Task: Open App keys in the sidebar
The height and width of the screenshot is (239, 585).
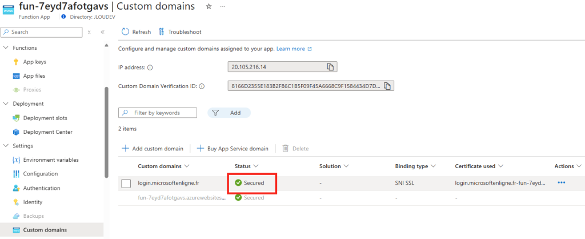Action: (x=35, y=62)
